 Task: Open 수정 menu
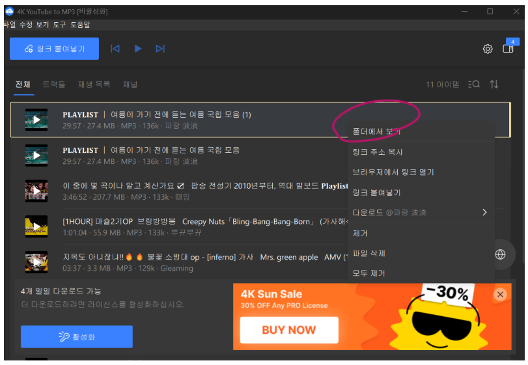click(x=26, y=25)
